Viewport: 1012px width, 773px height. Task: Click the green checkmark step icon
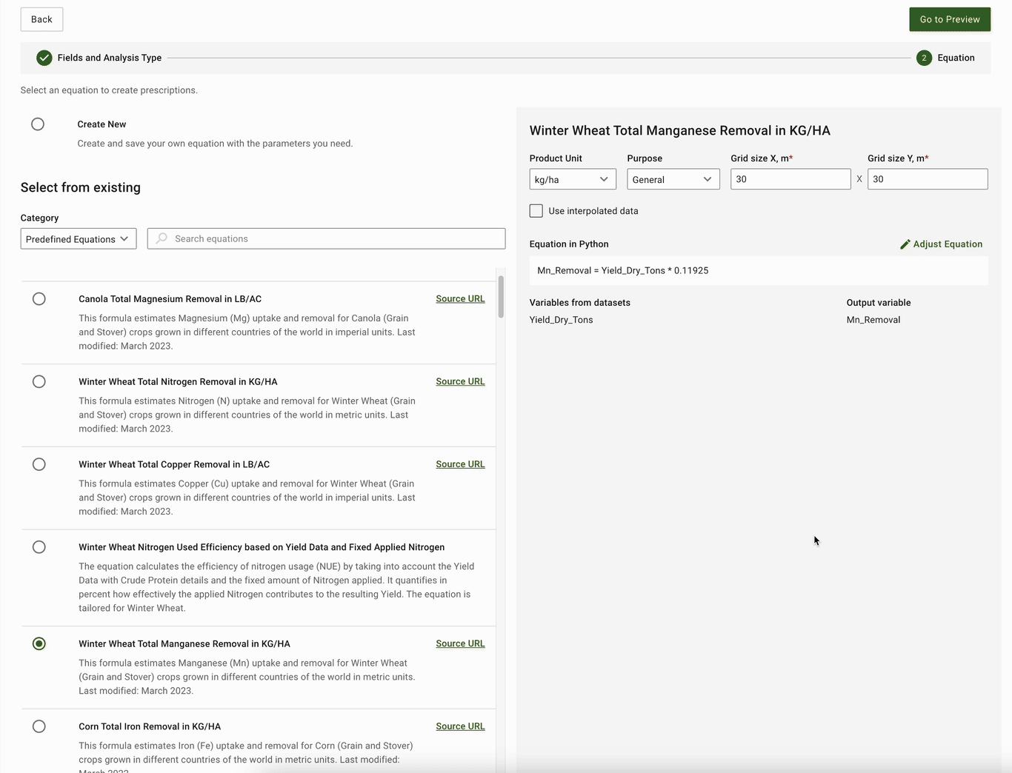coord(44,58)
